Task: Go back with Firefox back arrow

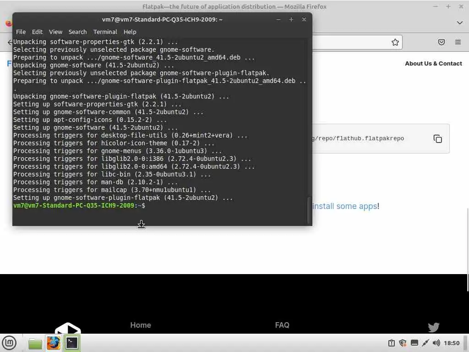Action: (x=10, y=42)
